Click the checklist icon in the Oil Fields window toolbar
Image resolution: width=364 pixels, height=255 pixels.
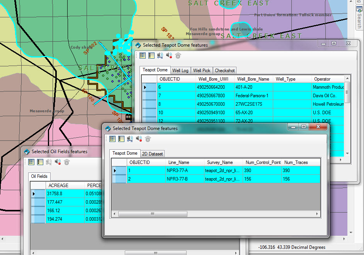31,162
